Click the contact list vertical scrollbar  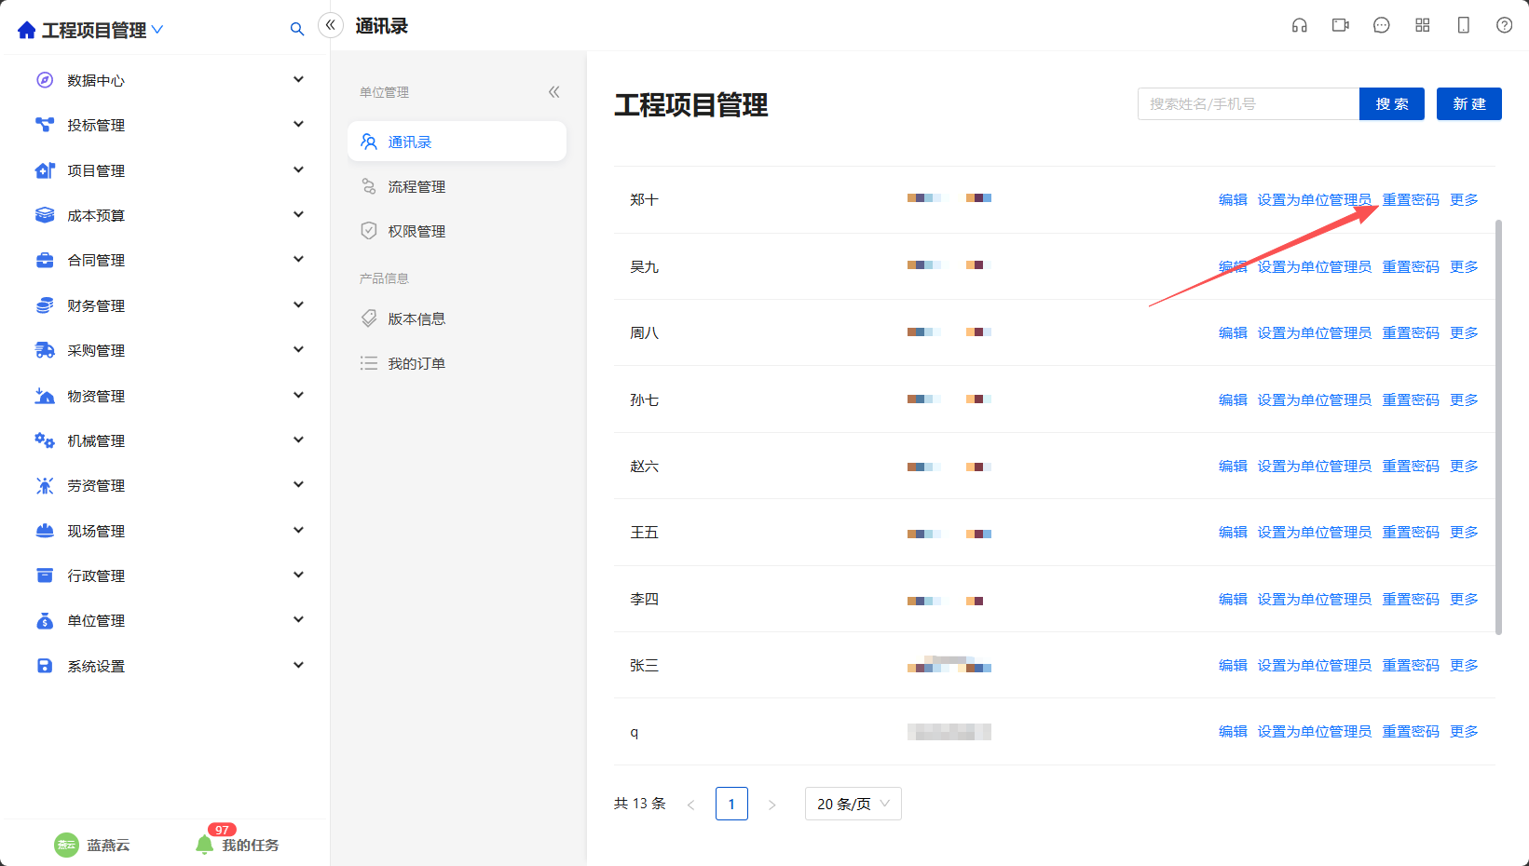pos(1498,427)
